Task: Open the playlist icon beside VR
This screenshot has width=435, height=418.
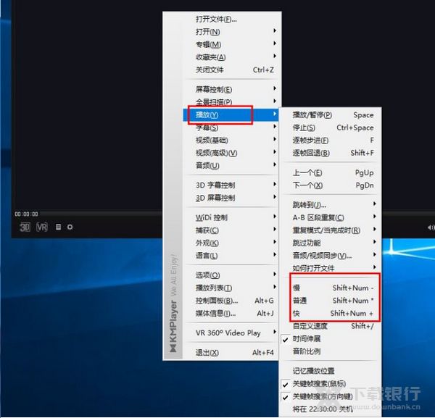Action: pyautogui.click(x=58, y=227)
